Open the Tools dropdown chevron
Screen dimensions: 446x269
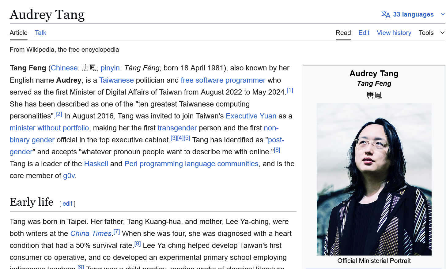tap(442, 33)
